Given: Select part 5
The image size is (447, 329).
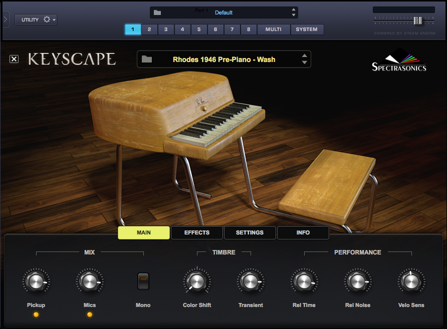Looking at the screenshot, I should pos(199,29).
